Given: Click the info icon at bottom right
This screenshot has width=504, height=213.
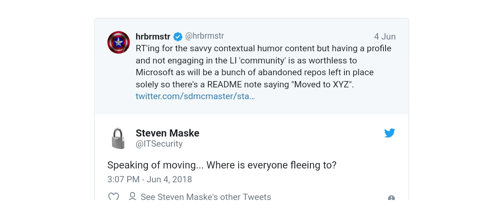Looking at the screenshot, I should 391,198.
